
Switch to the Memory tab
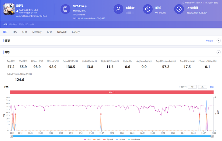37,32
